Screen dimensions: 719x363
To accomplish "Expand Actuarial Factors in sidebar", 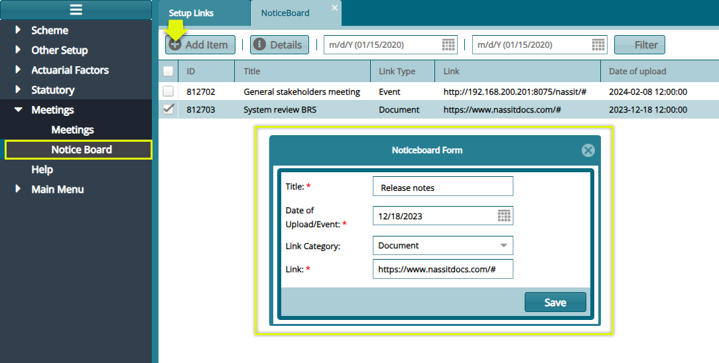I will (x=17, y=70).
